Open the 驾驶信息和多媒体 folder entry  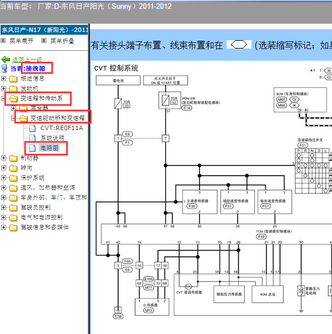45,227
